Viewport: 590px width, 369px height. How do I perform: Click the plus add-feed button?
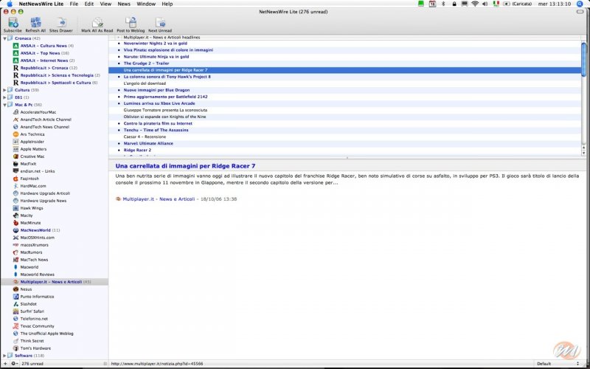point(4,364)
